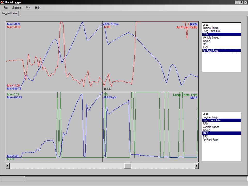Select TPS in the lower list
248x186 pixels.
coord(221,137)
